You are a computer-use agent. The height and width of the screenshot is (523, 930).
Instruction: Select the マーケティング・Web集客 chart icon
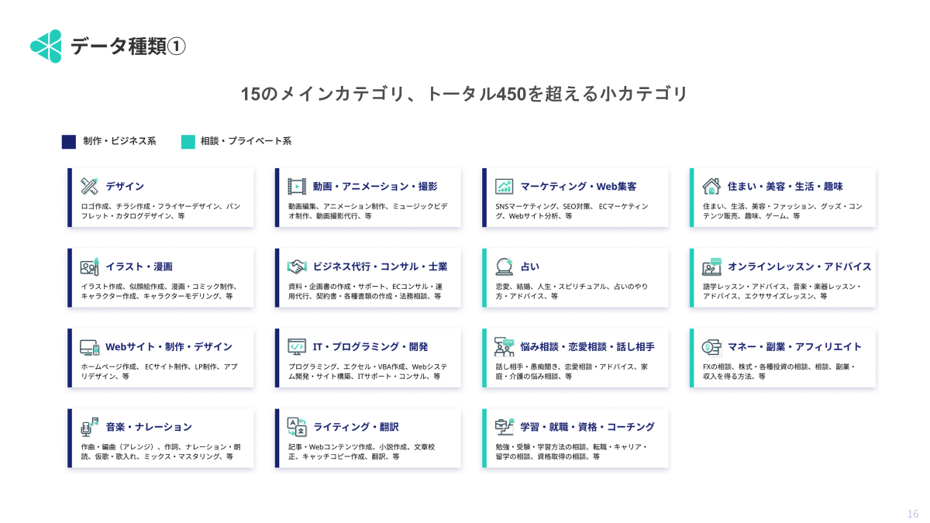pos(504,186)
